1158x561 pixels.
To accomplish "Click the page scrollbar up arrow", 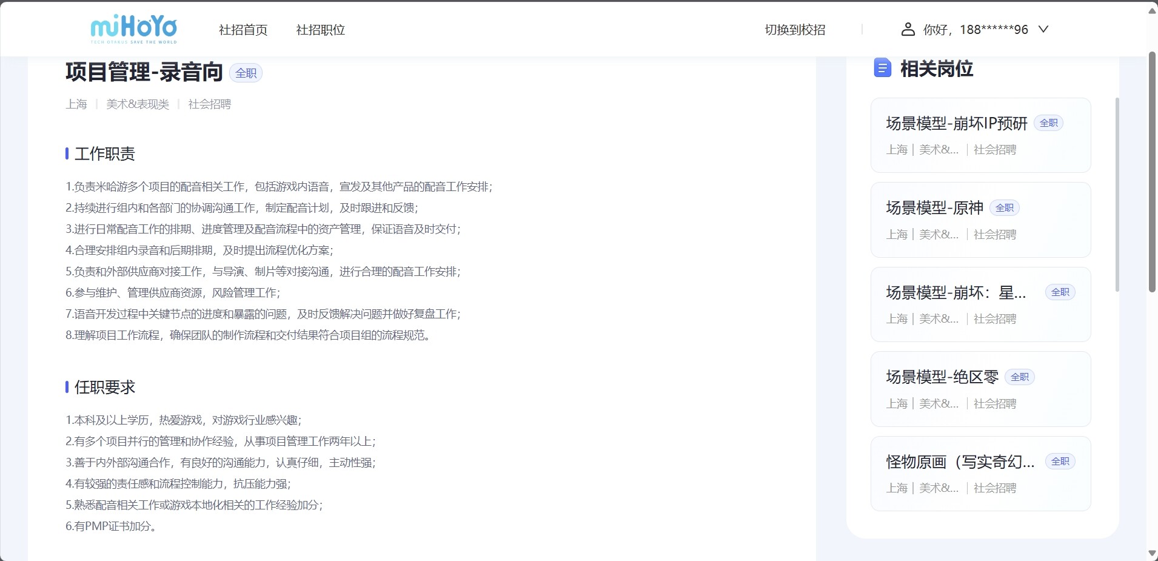I will [x=1152, y=10].
